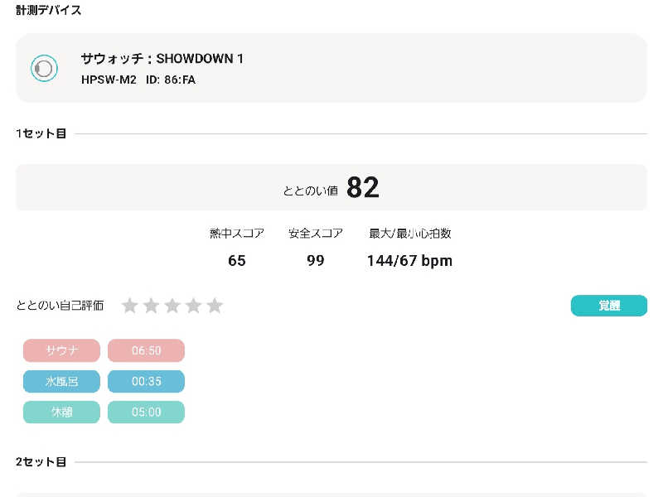Click the 熱中スコア value 65
The image size is (663, 497).
237,261
